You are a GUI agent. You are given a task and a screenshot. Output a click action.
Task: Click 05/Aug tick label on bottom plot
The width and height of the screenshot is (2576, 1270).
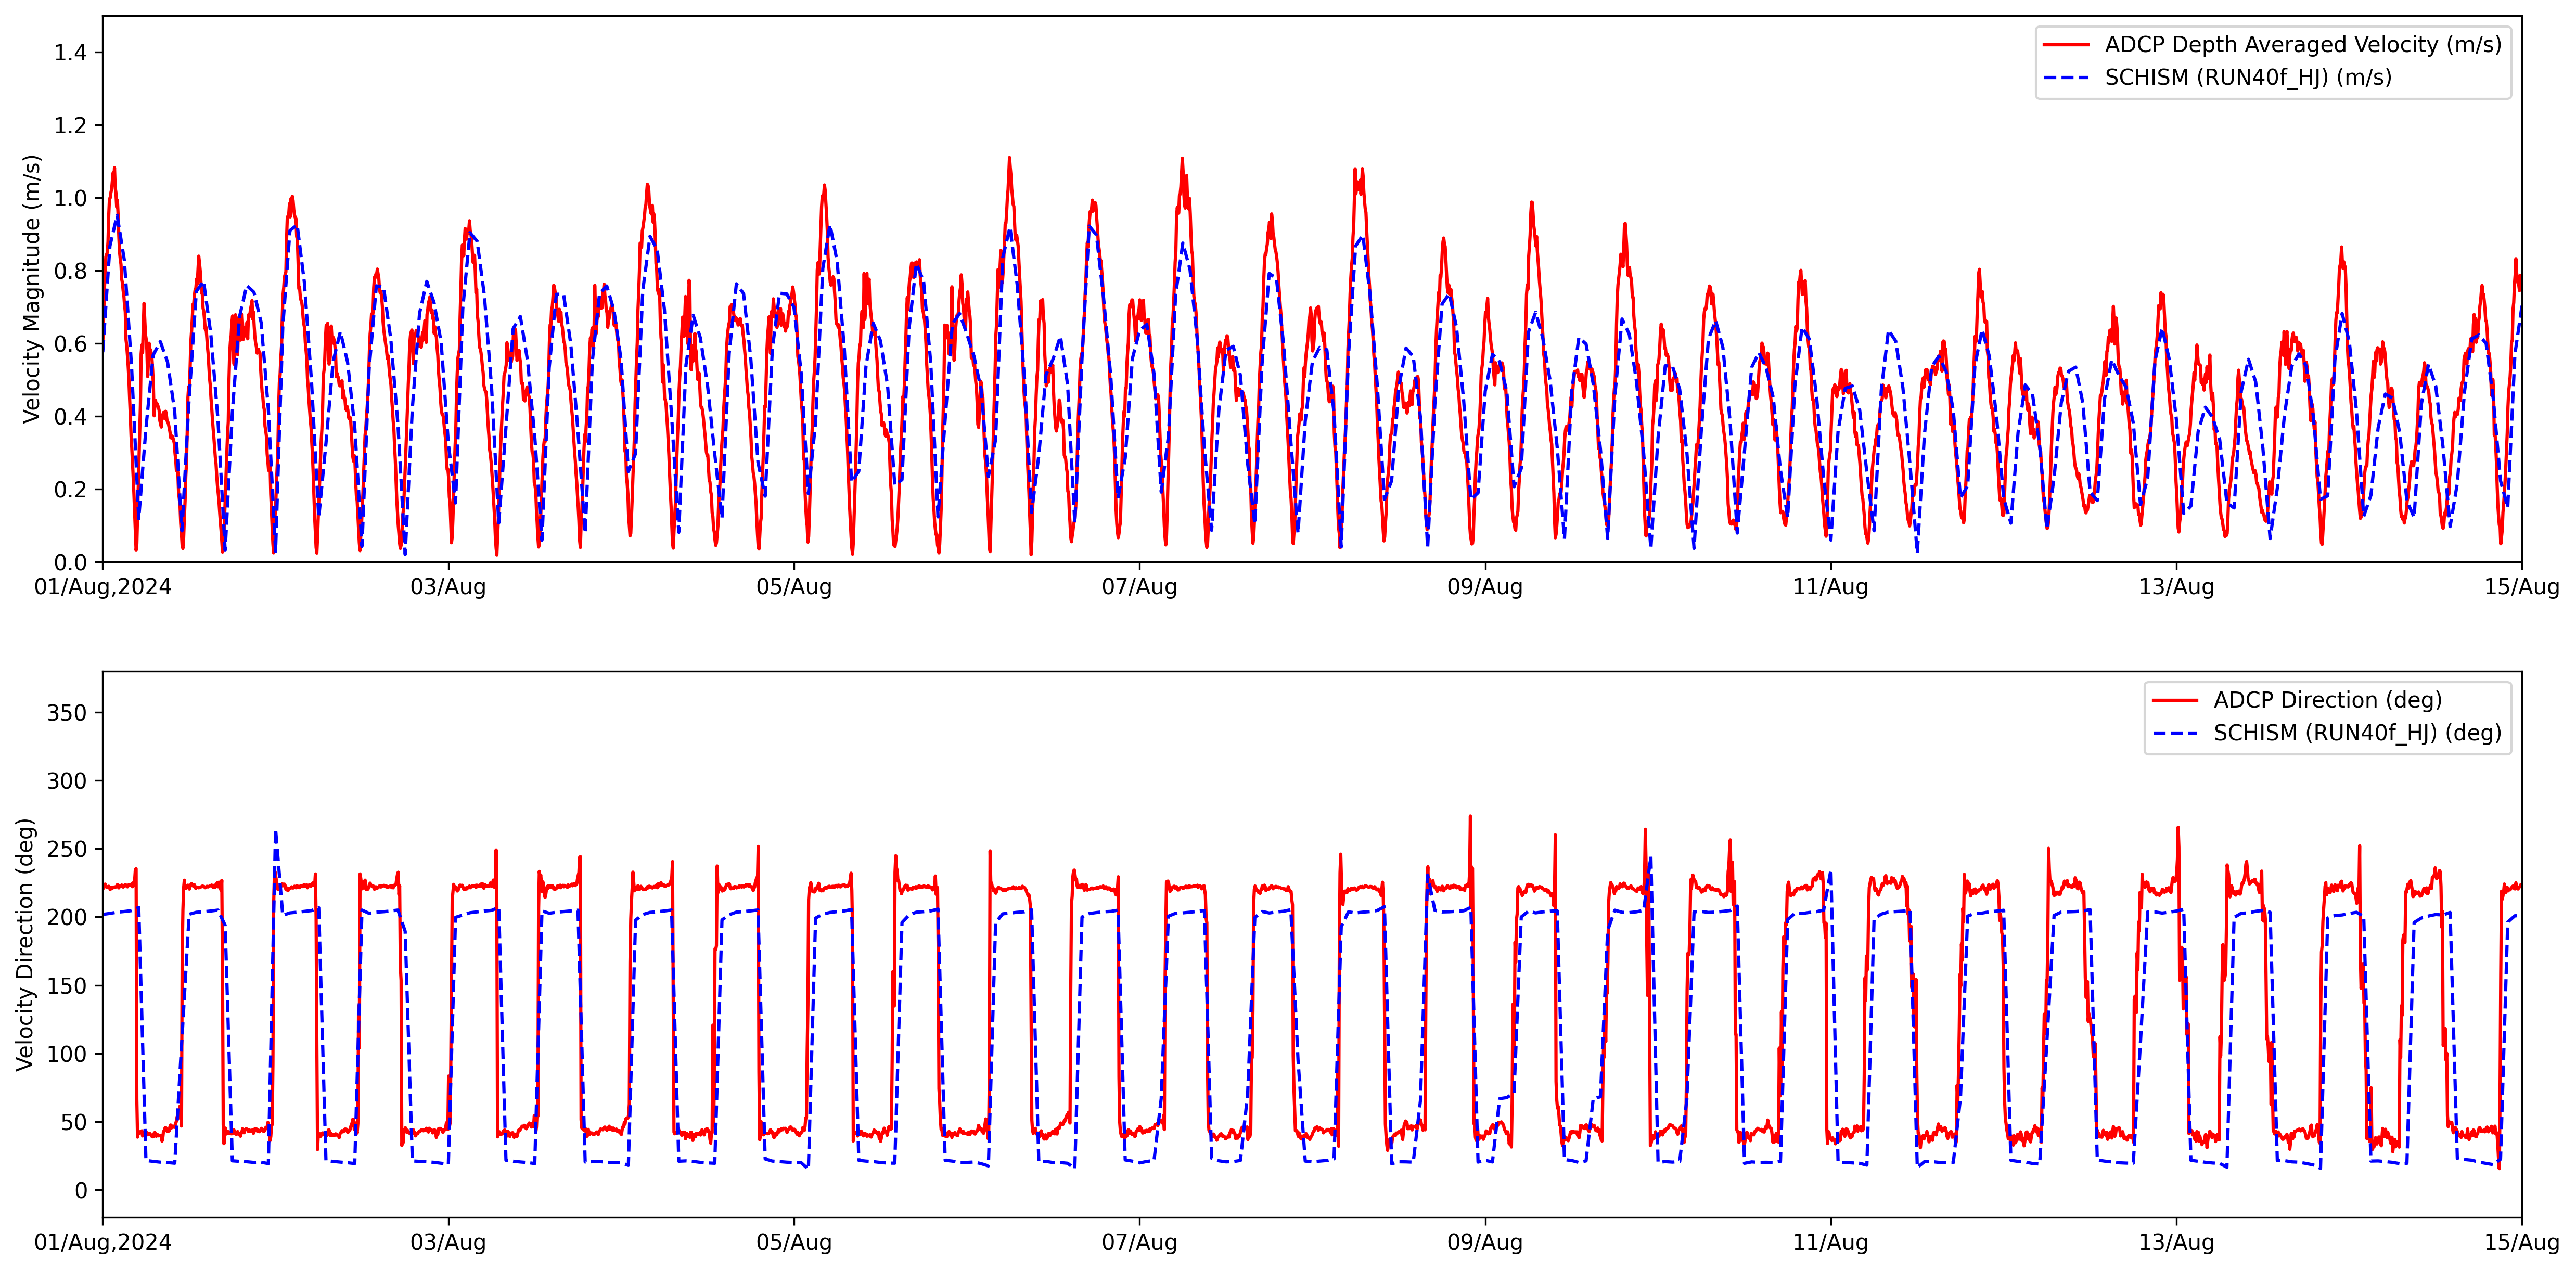794,1243
